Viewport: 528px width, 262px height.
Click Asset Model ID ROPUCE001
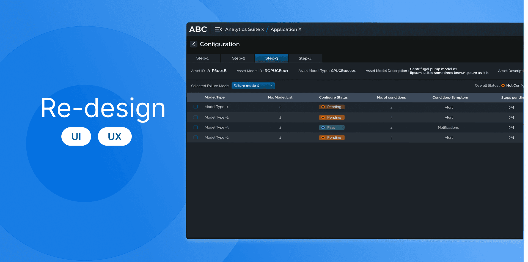click(x=276, y=71)
